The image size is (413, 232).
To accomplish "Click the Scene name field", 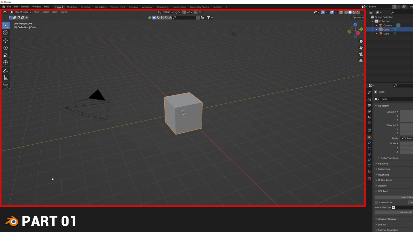I will pyautogui.click(x=379, y=6).
